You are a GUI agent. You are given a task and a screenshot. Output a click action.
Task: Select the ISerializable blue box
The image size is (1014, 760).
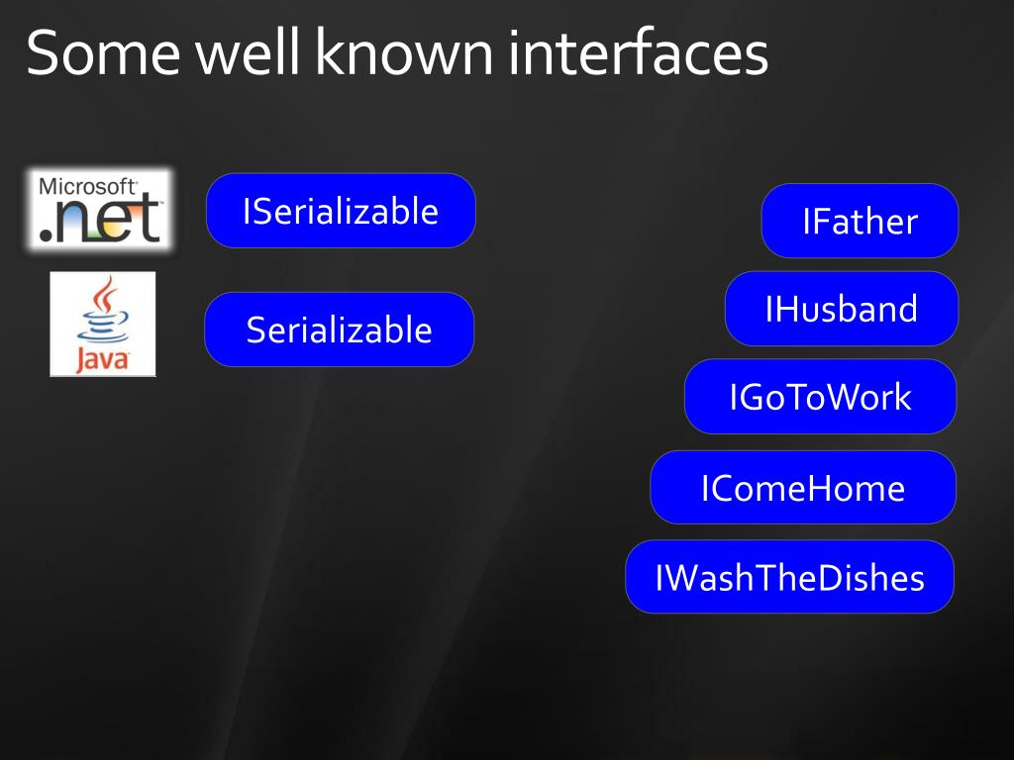[x=341, y=211]
